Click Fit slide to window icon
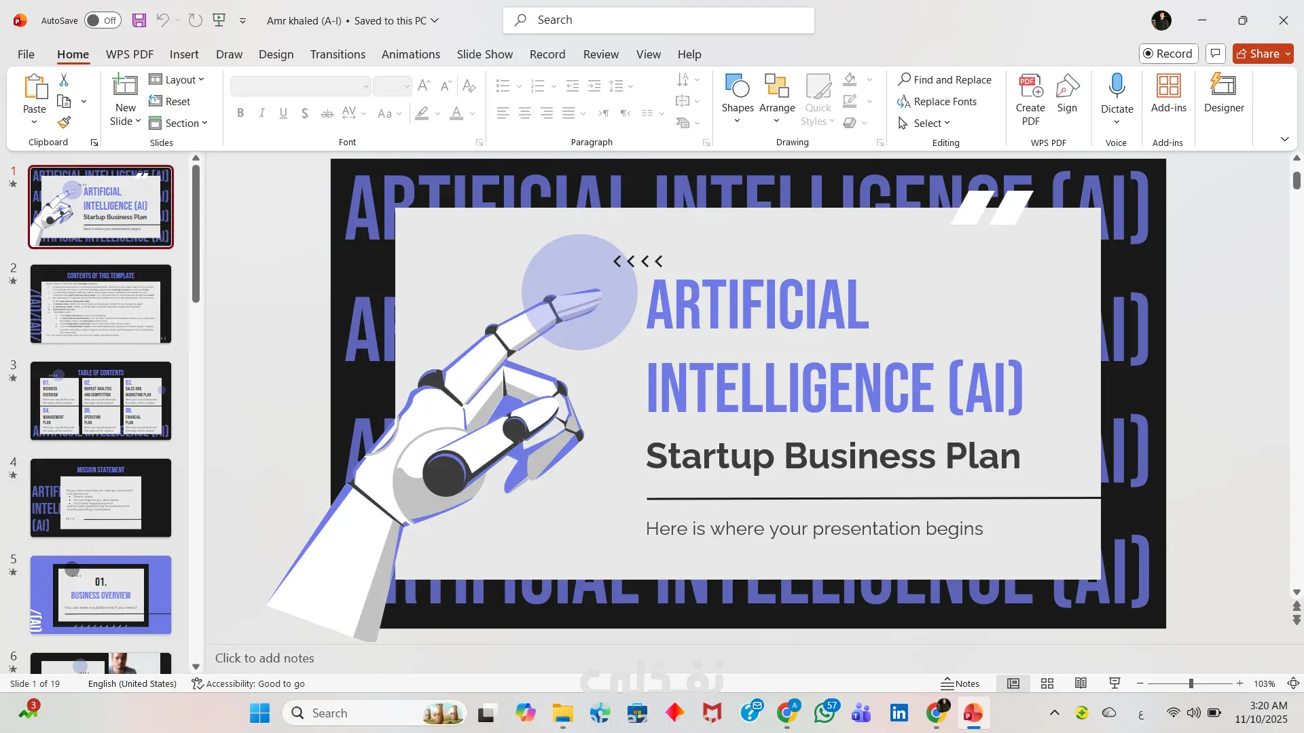 tap(1293, 683)
